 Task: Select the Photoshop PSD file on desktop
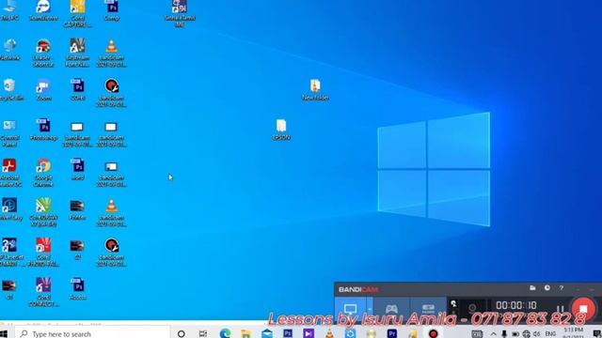[43, 130]
